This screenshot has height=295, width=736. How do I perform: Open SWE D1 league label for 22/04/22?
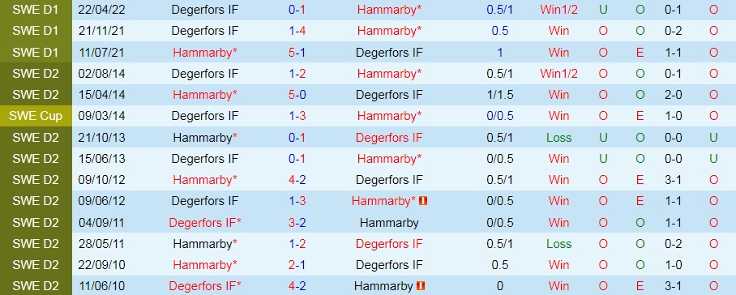click(x=36, y=10)
